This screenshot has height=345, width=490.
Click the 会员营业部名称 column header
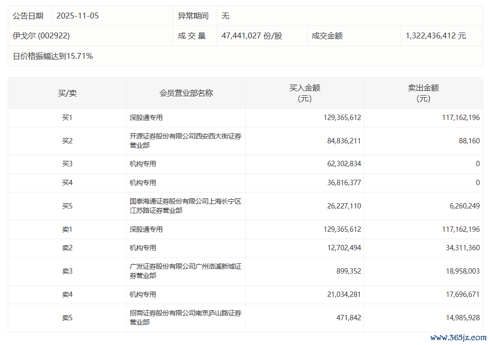[x=186, y=93]
